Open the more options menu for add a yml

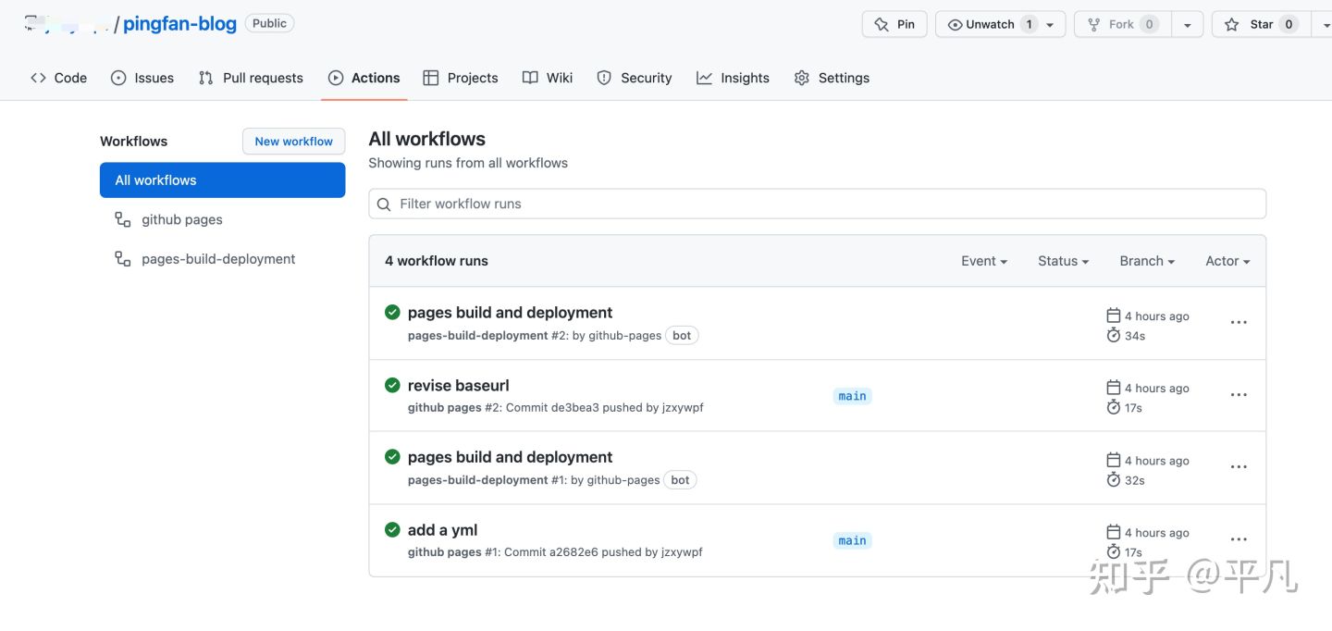pos(1239,539)
